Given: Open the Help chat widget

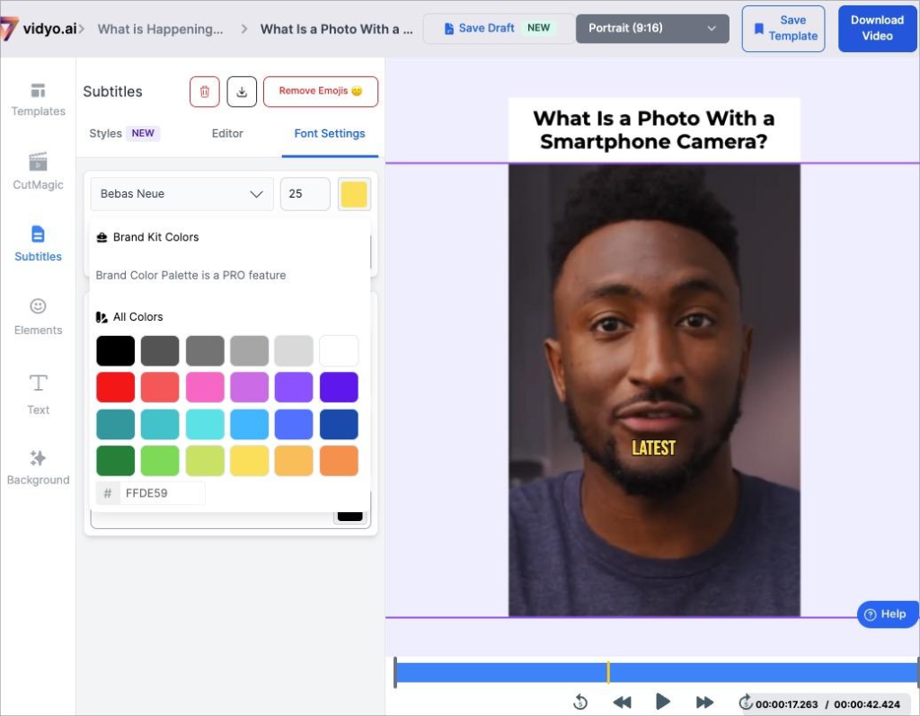Looking at the screenshot, I should (x=887, y=614).
